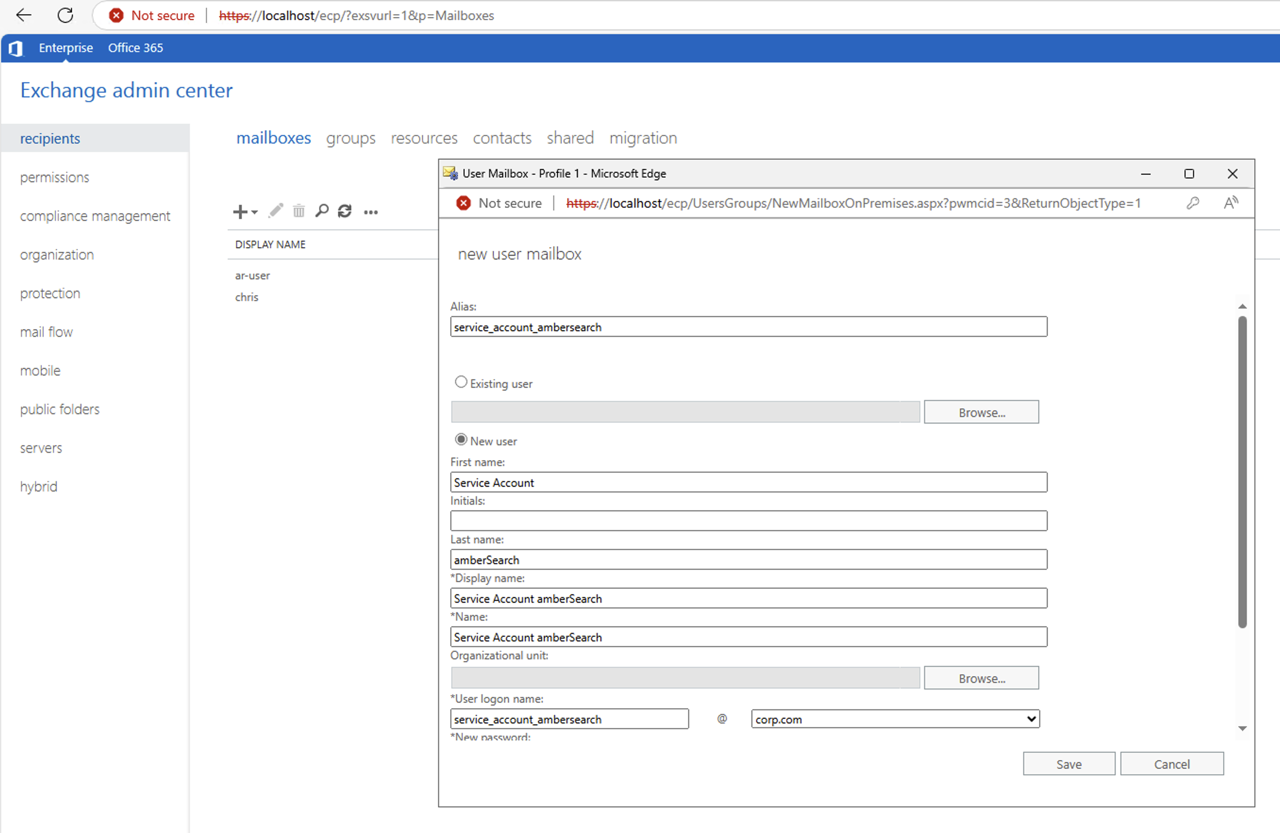Screen dimensions: 1280x833
Task: Select recipients in the left navigation
Action: coord(95,139)
